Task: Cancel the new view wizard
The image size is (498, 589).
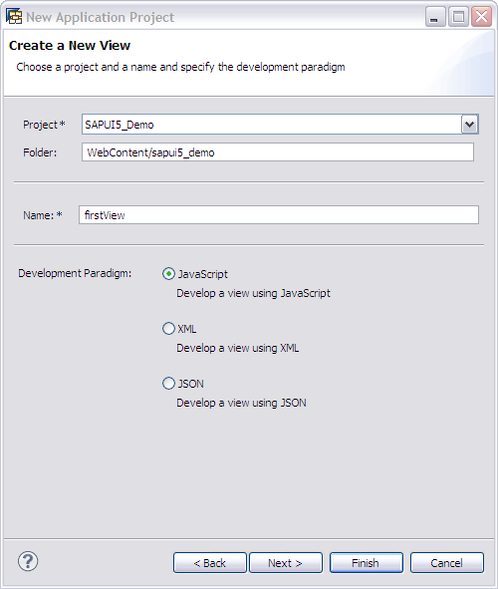Action: click(x=447, y=563)
